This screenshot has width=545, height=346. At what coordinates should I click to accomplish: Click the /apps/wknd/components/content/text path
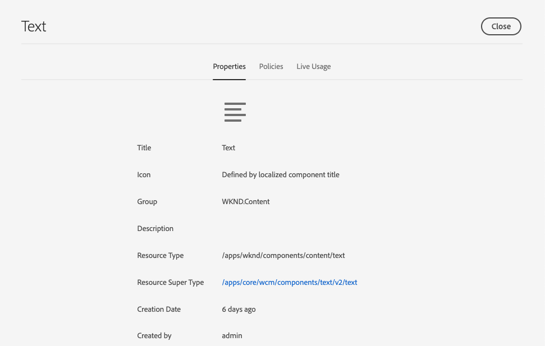coord(283,255)
